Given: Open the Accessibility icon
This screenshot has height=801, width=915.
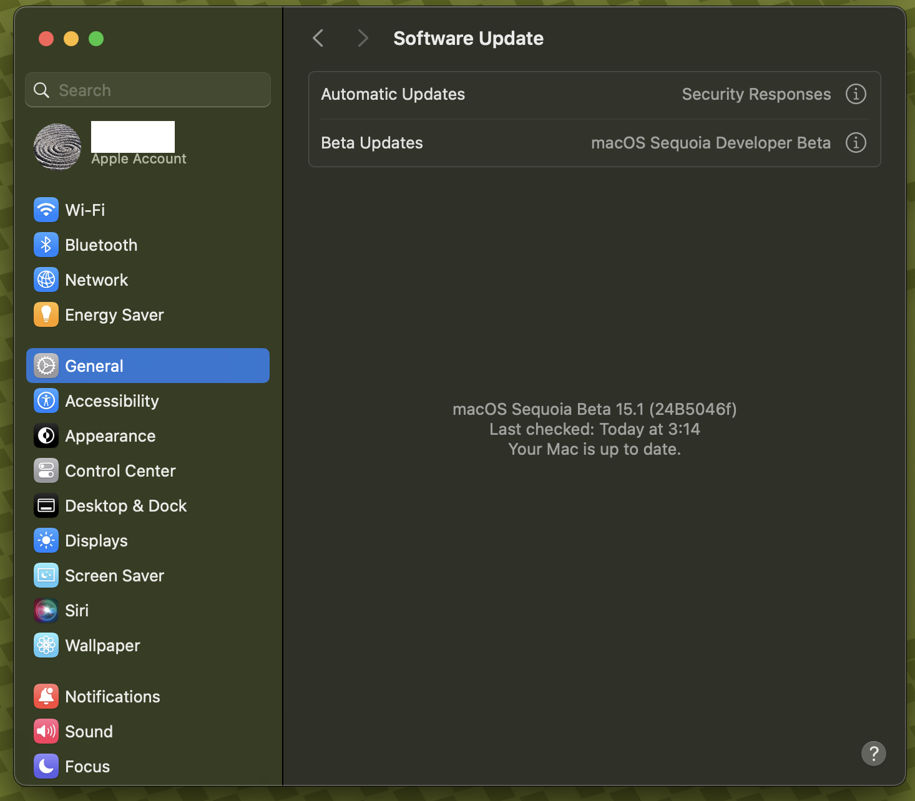Looking at the screenshot, I should (x=46, y=400).
